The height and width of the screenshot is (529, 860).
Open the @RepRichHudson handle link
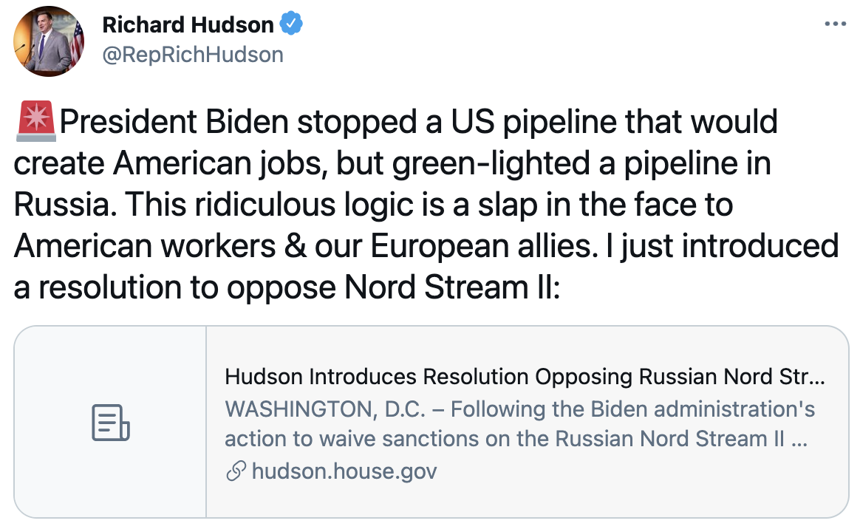[x=192, y=55]
